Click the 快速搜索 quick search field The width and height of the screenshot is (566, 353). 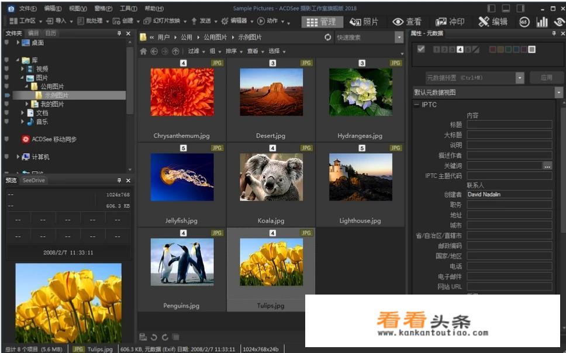365,37
